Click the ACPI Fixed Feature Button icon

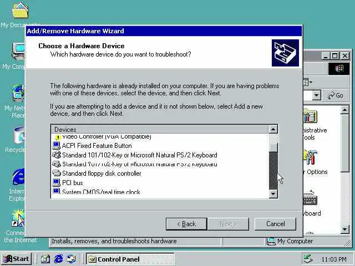56,146
